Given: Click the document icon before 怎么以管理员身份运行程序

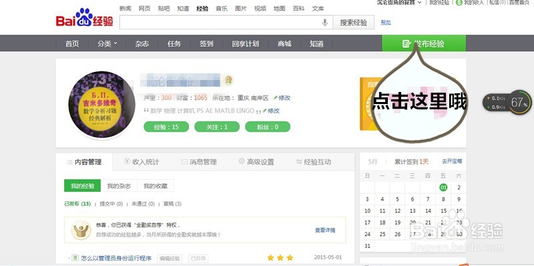Looking at the screenshot, I should pos(76,258).
